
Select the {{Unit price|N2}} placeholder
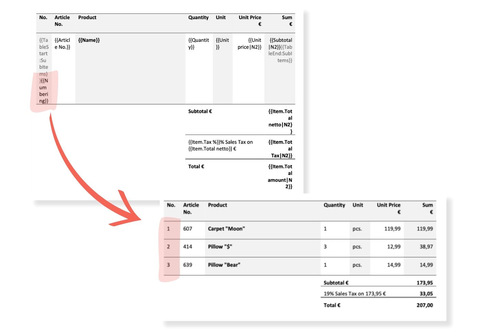pyautogui.click(x=249, y=44)
